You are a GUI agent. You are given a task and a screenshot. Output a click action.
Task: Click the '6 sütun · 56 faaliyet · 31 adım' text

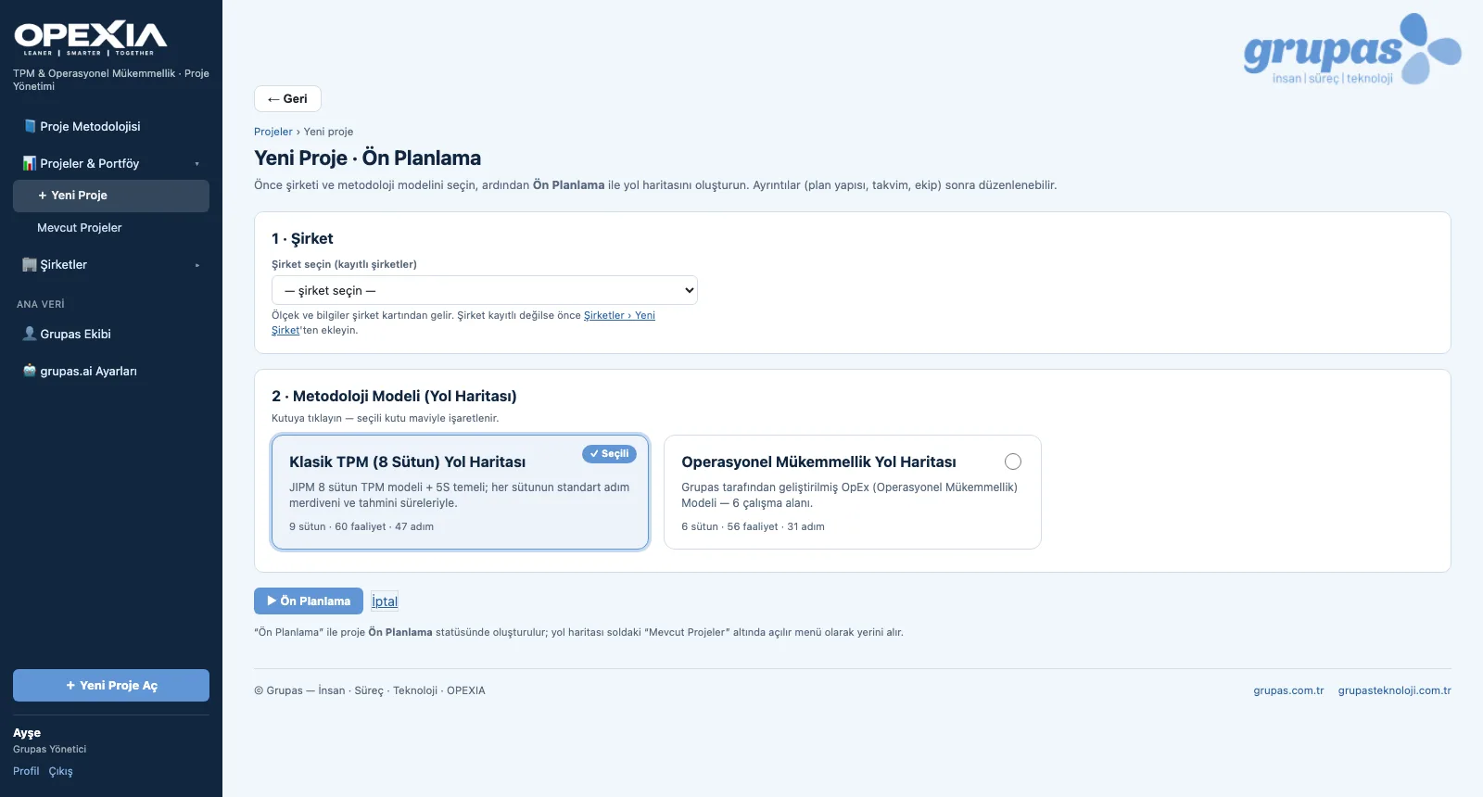pyautogui.click(x=753, y=526)
